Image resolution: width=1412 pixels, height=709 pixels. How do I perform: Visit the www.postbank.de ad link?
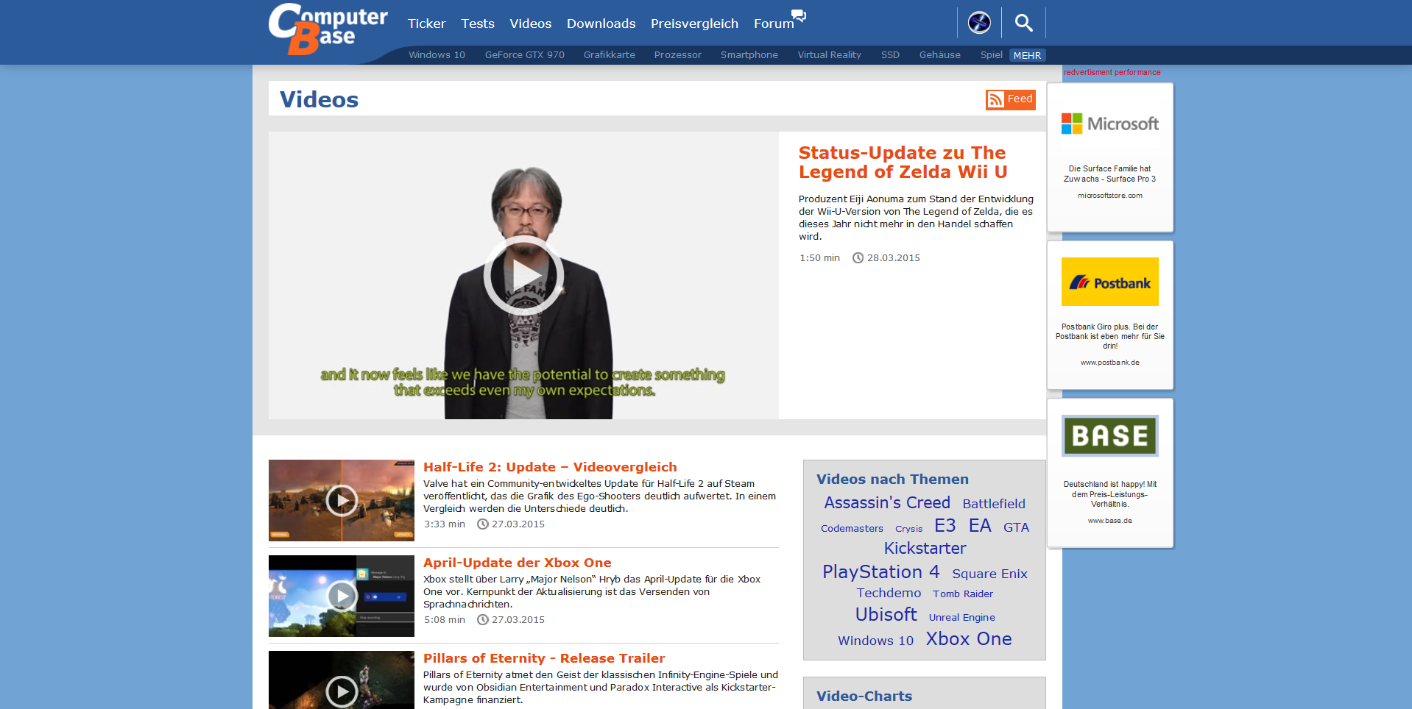coord(1110,363)
